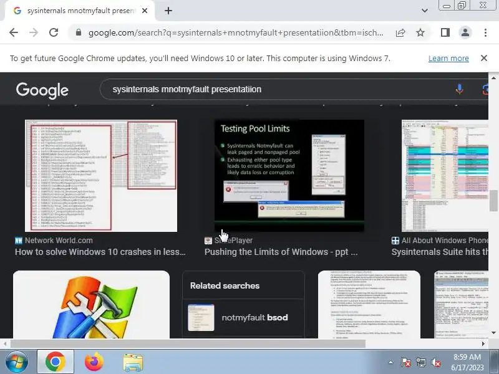Viewport: 499px width, 374px height.
Task: Open the muted volume tray icon
Action: 435,362
